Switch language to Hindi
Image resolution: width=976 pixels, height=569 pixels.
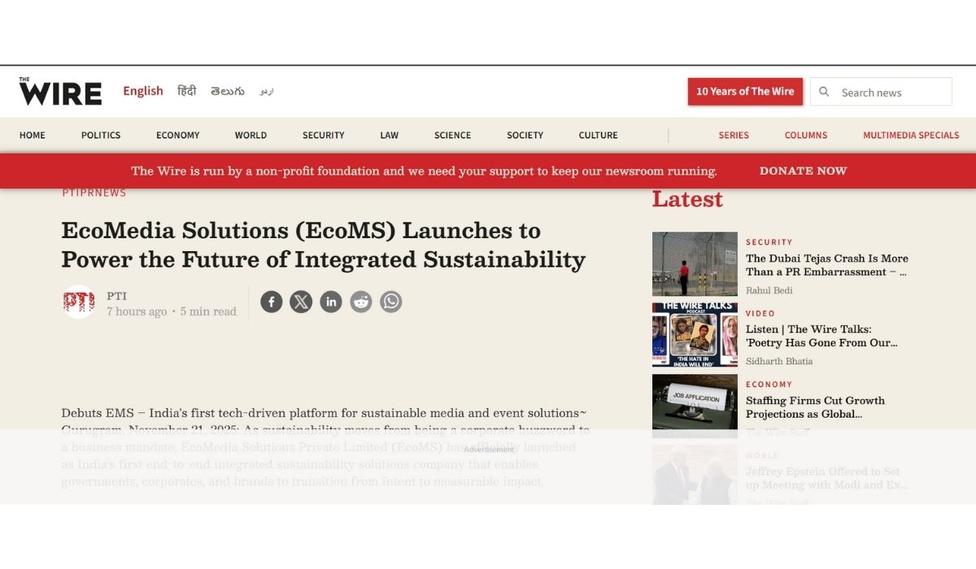coord(186,91)
